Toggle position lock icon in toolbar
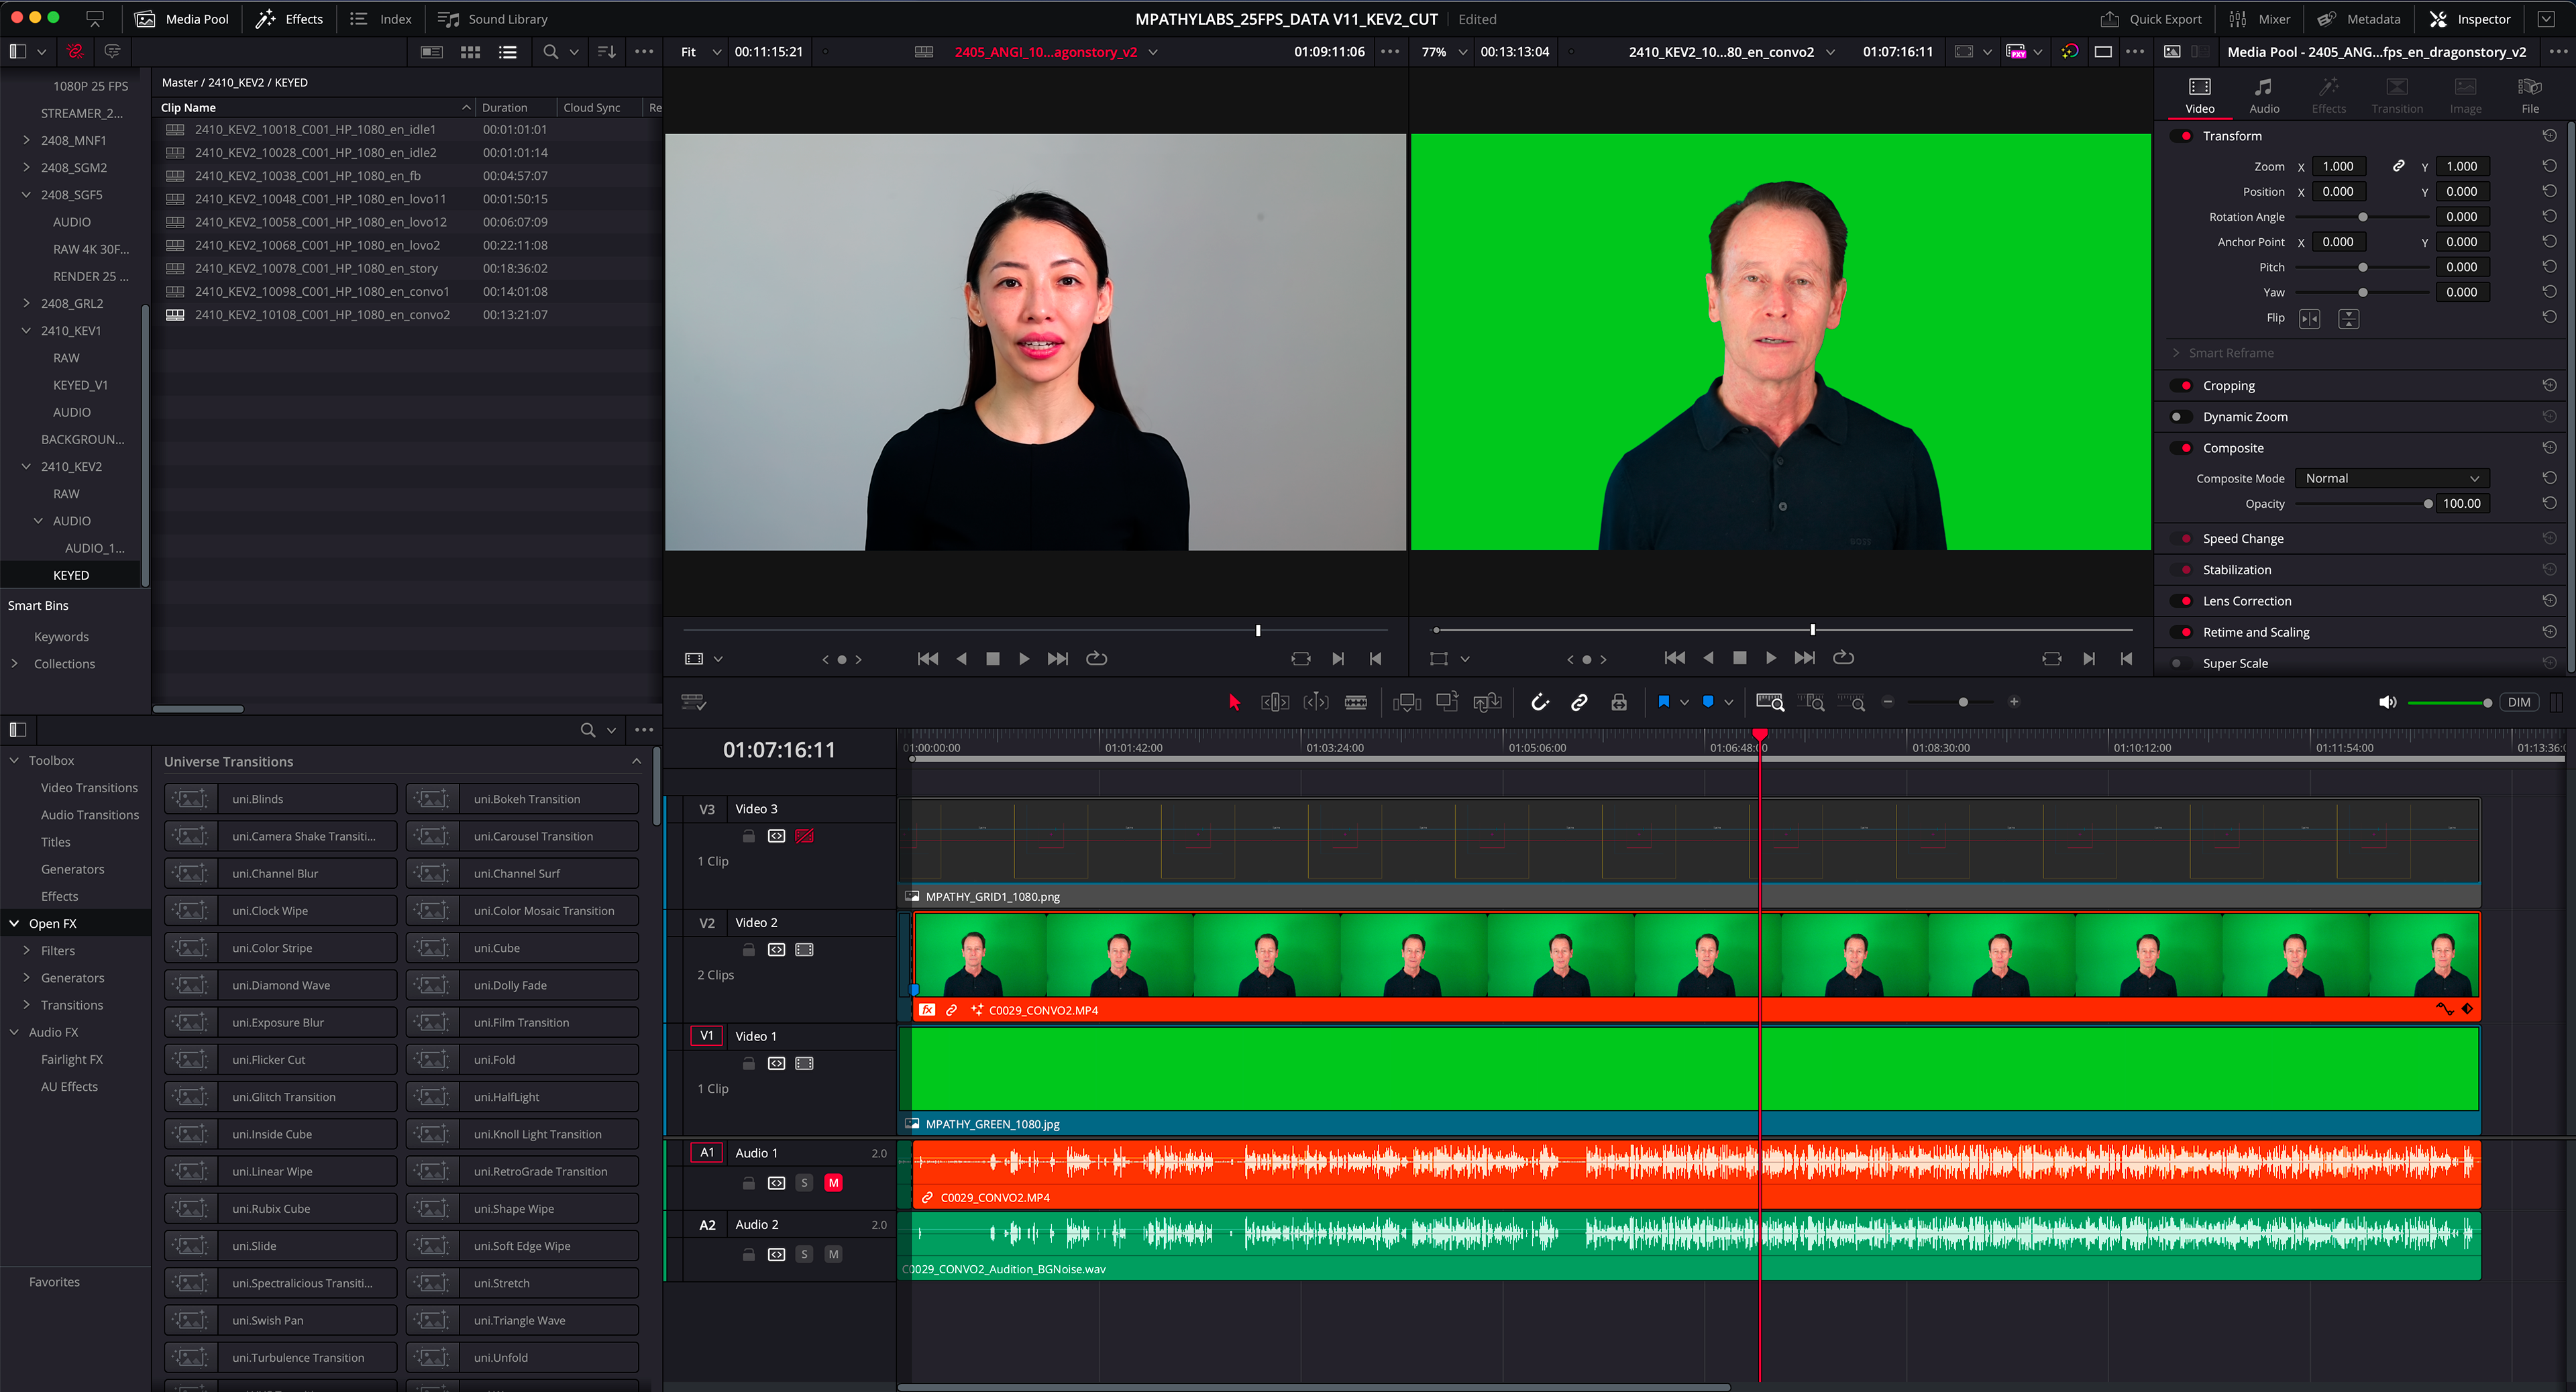Screen dimensions: 2576x1392 click(x=1619, y=702)
